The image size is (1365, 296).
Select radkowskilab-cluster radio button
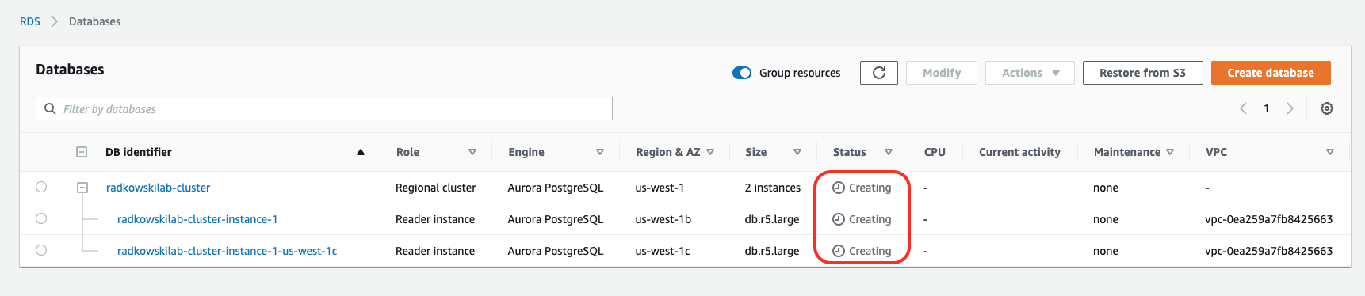tap(41, 187)
